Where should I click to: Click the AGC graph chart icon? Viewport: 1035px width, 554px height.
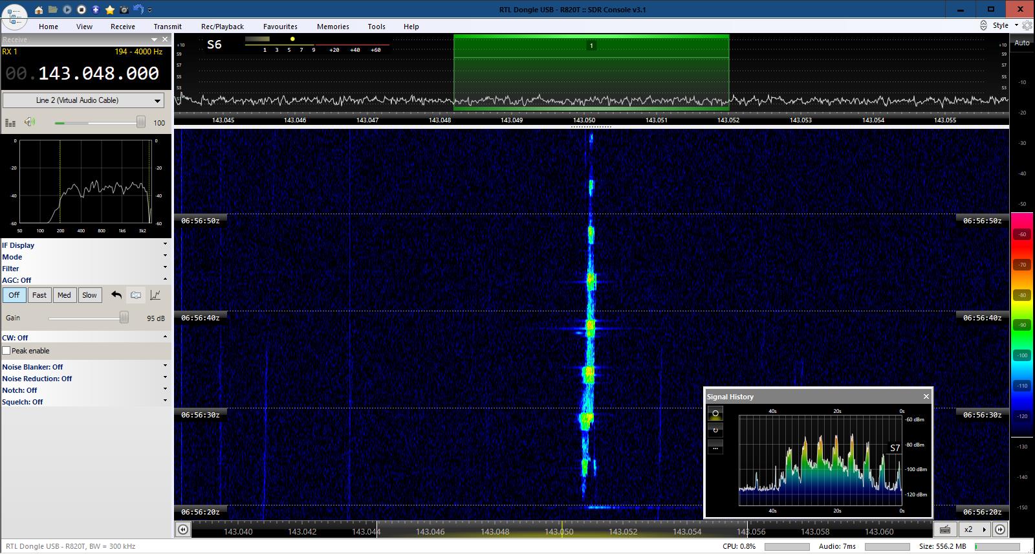pos(155,295)
